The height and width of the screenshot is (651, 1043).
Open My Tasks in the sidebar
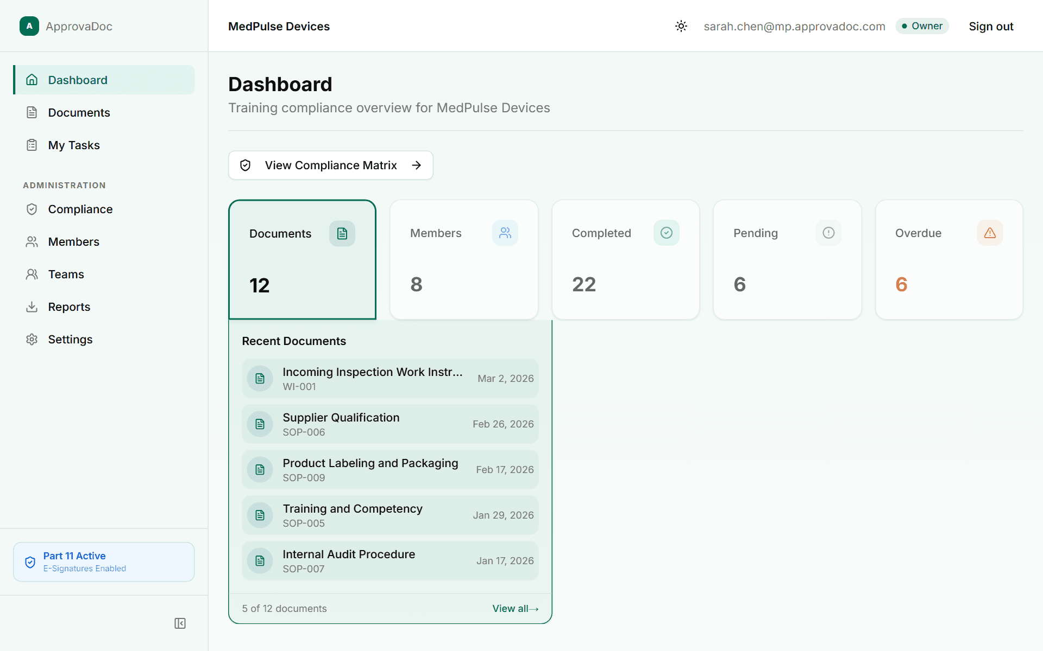[74, 145]
